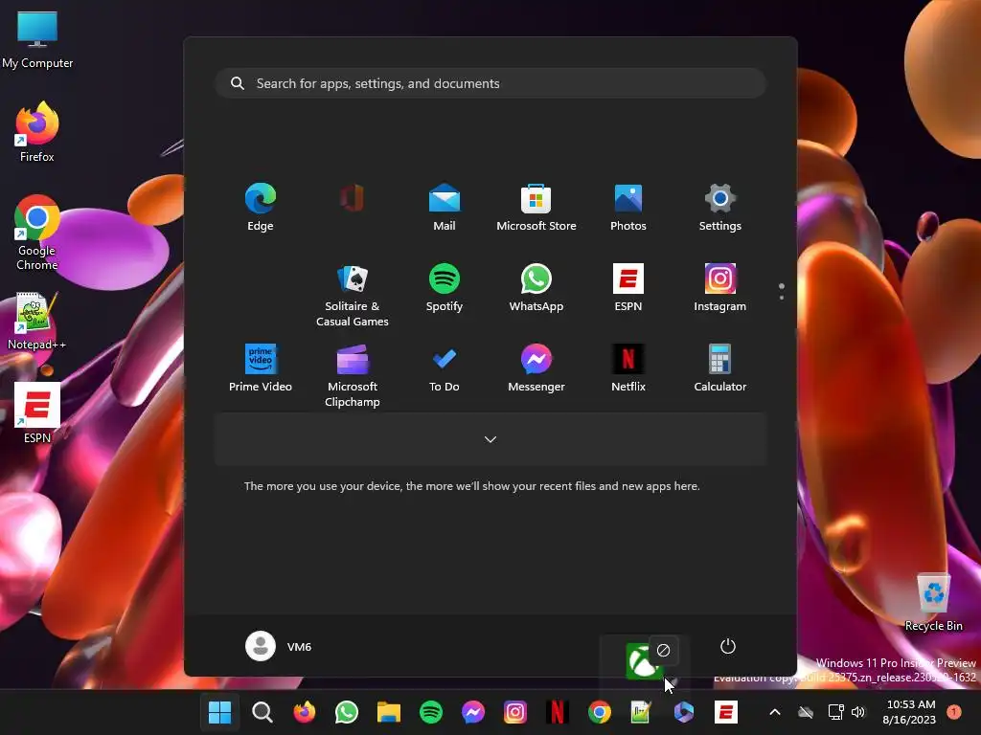Open taskbar Search magnifier
The image size is (981, 735).
[x=262, y=712]
